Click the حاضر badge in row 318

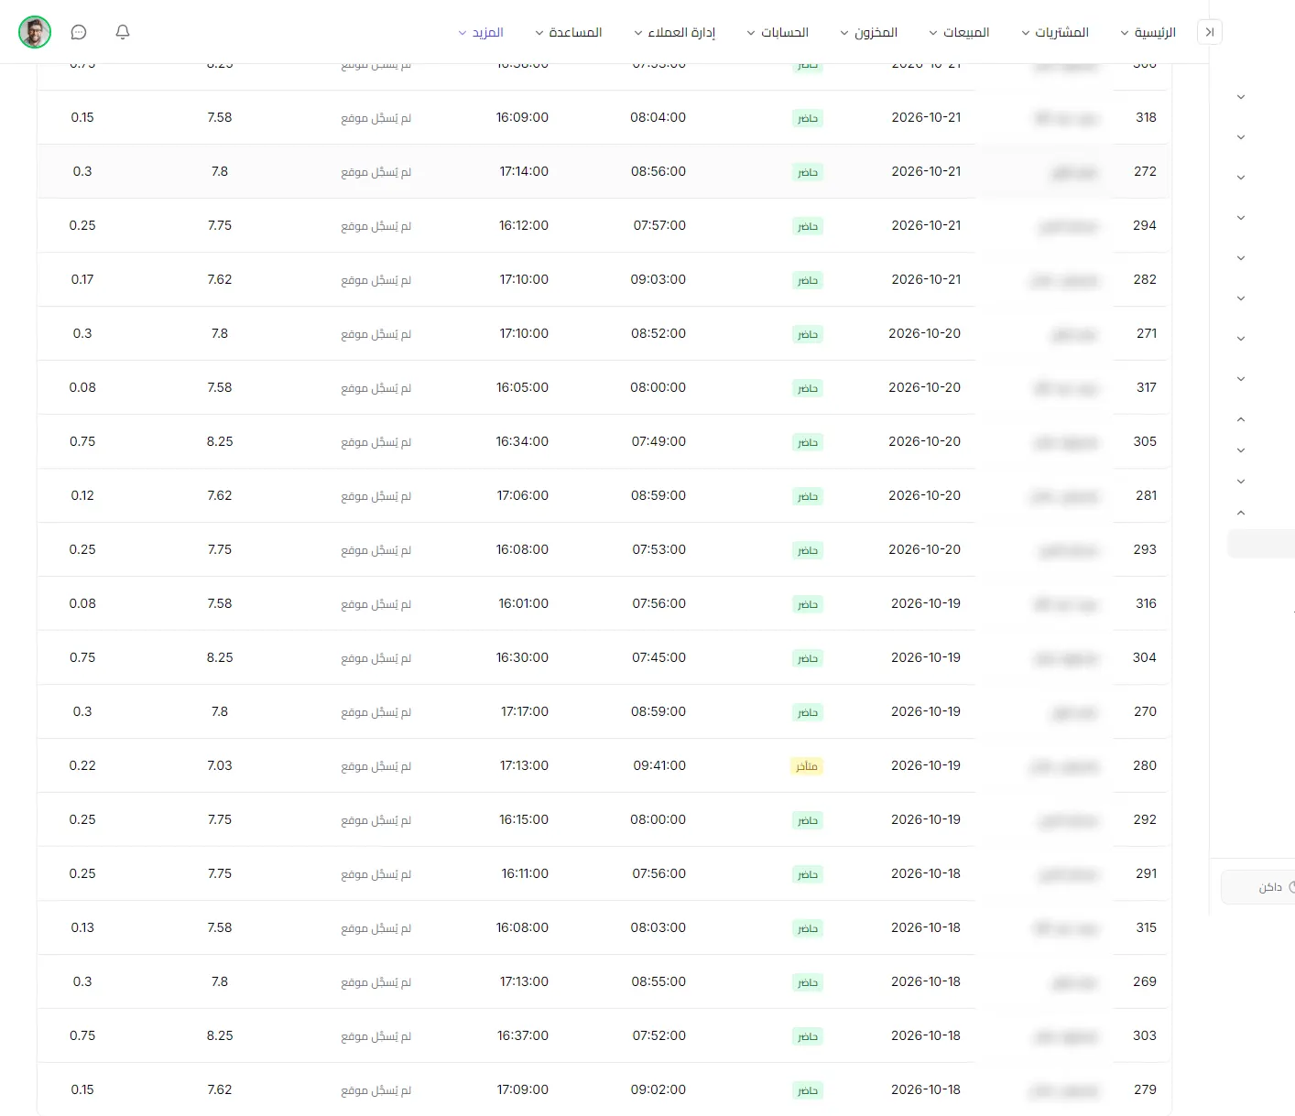point(808,118)
